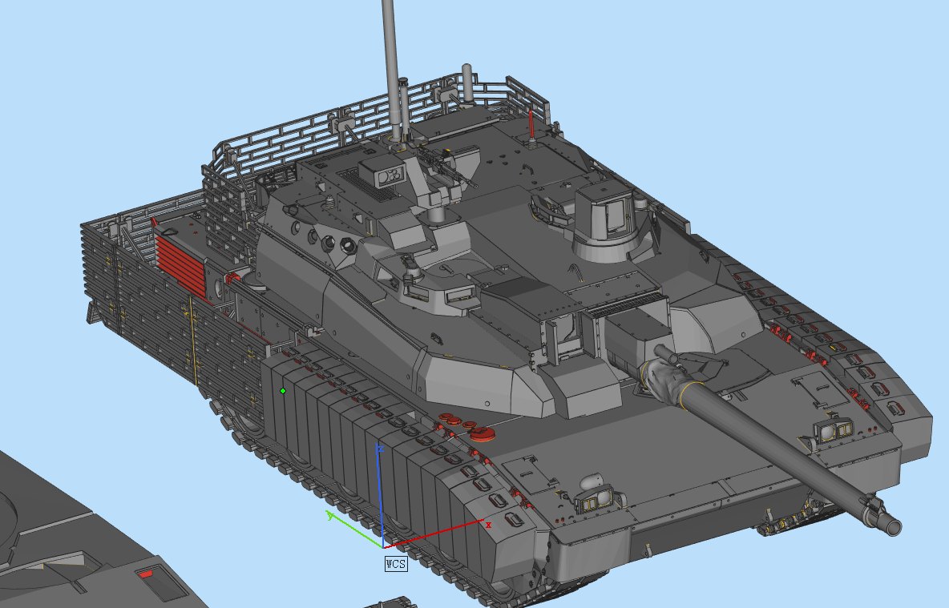Click the WCS label box
This screenshot has height=608, width=949.
coord(396,564)
